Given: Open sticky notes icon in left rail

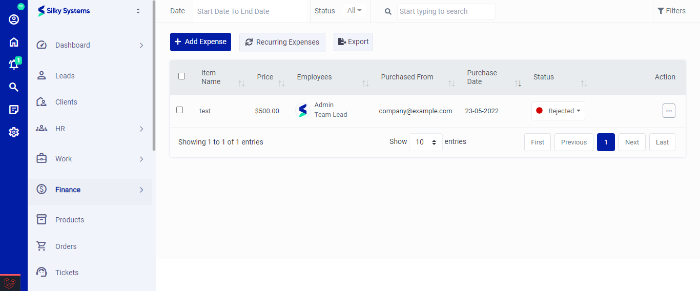Looking at the screenshot, I should click(x=14, y=110).
